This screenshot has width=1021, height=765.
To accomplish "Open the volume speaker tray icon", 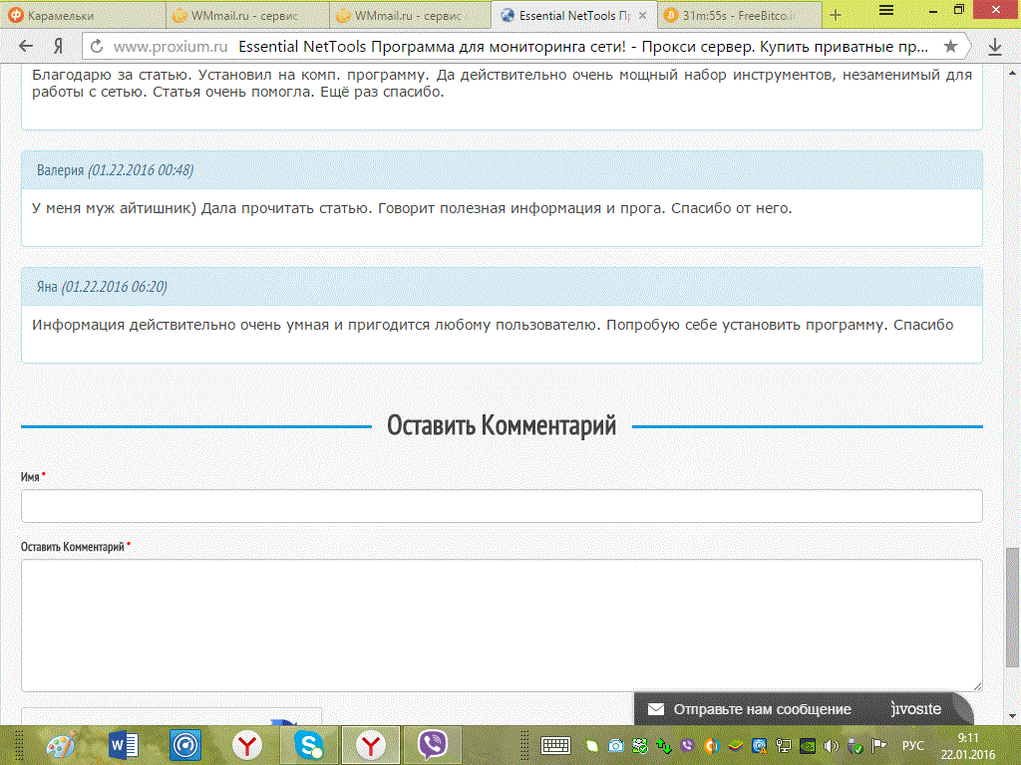I will 831,745.
